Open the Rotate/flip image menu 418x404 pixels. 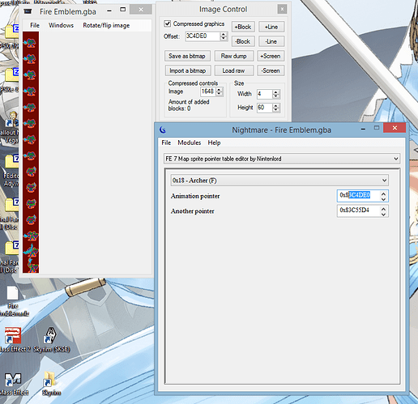coord(106,25)
